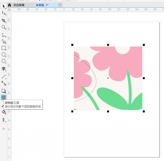Select the Drop Shadow tool
The width and height of the screenshot is (164, 161).
[x=4, y=91]
